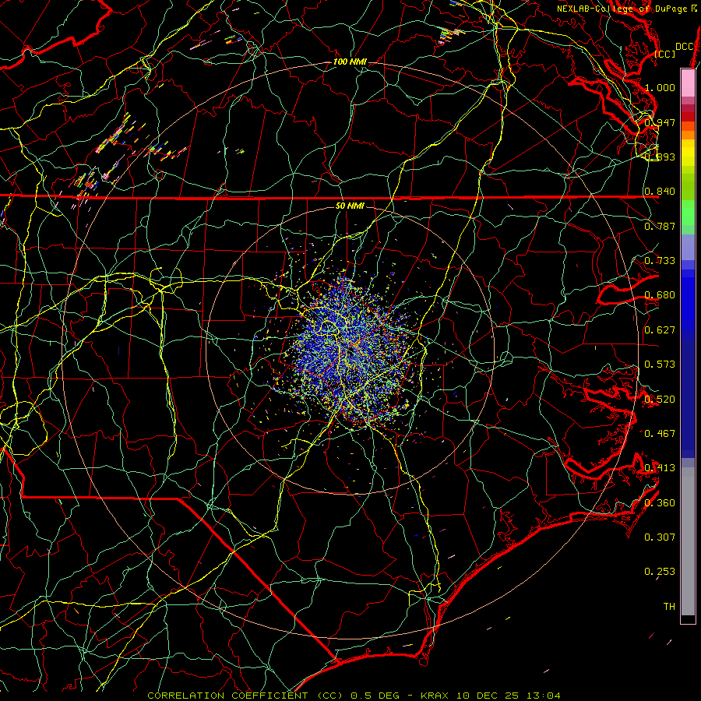Click the 0.520 scale value
Viewport: 701px width, 701px height.
click(660, 400)
